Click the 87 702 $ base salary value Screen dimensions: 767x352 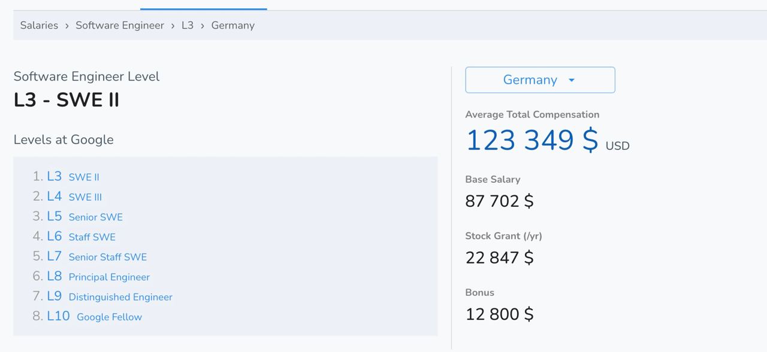[499, 201]
